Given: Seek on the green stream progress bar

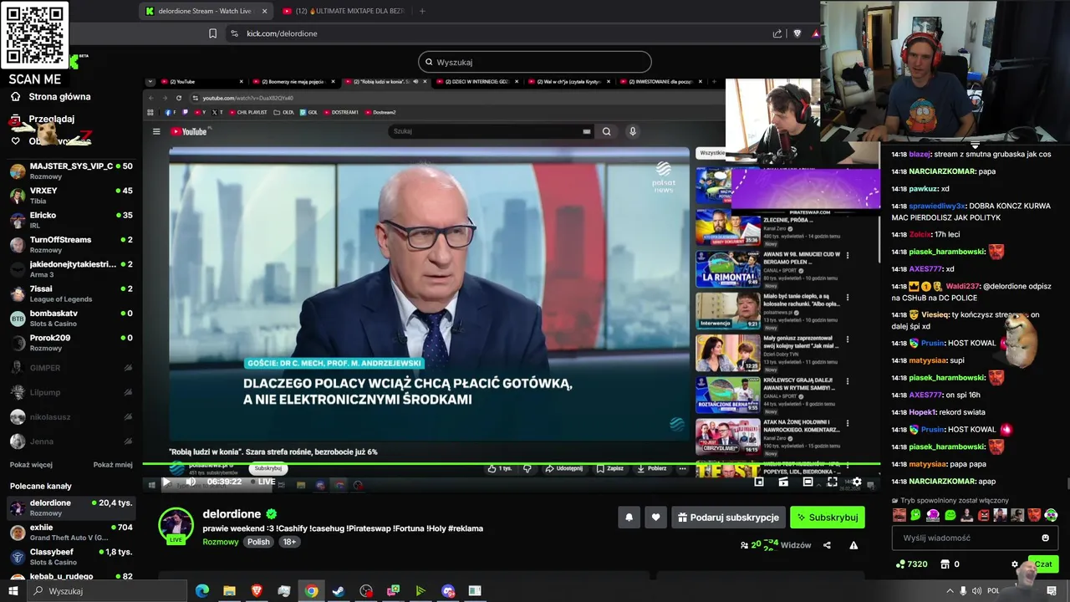Looking at the screenshot, I should (511, 464).
